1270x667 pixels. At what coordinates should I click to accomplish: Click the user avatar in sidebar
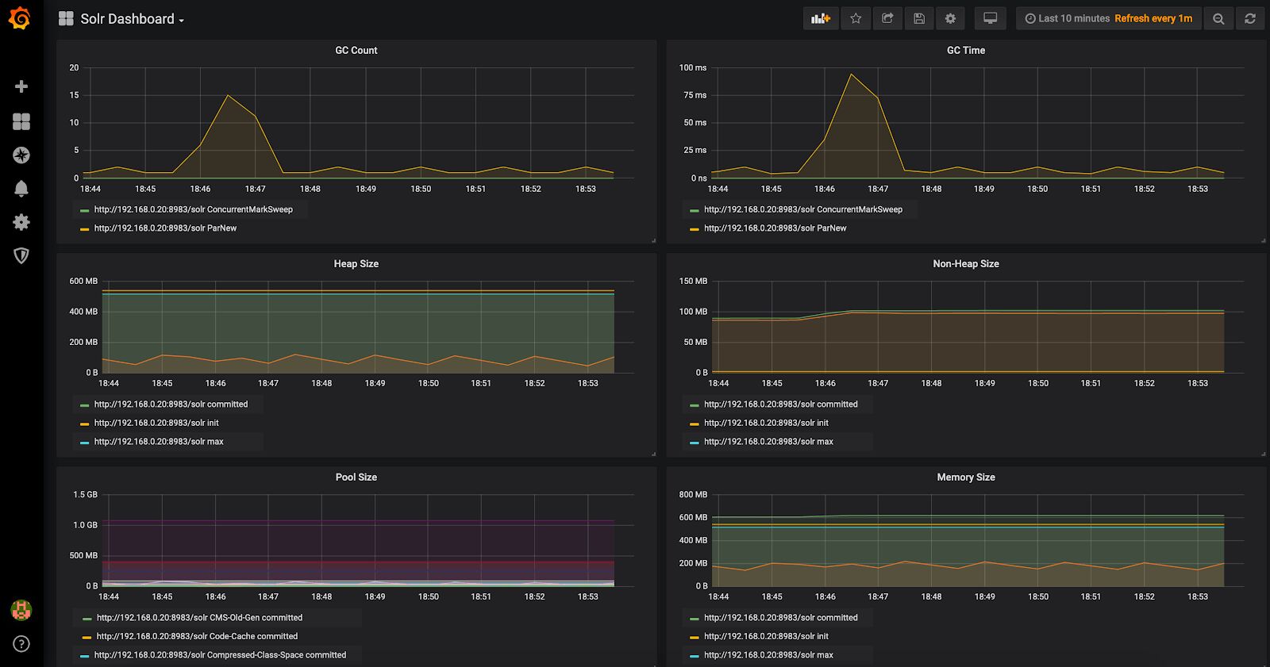coord(21,609)
